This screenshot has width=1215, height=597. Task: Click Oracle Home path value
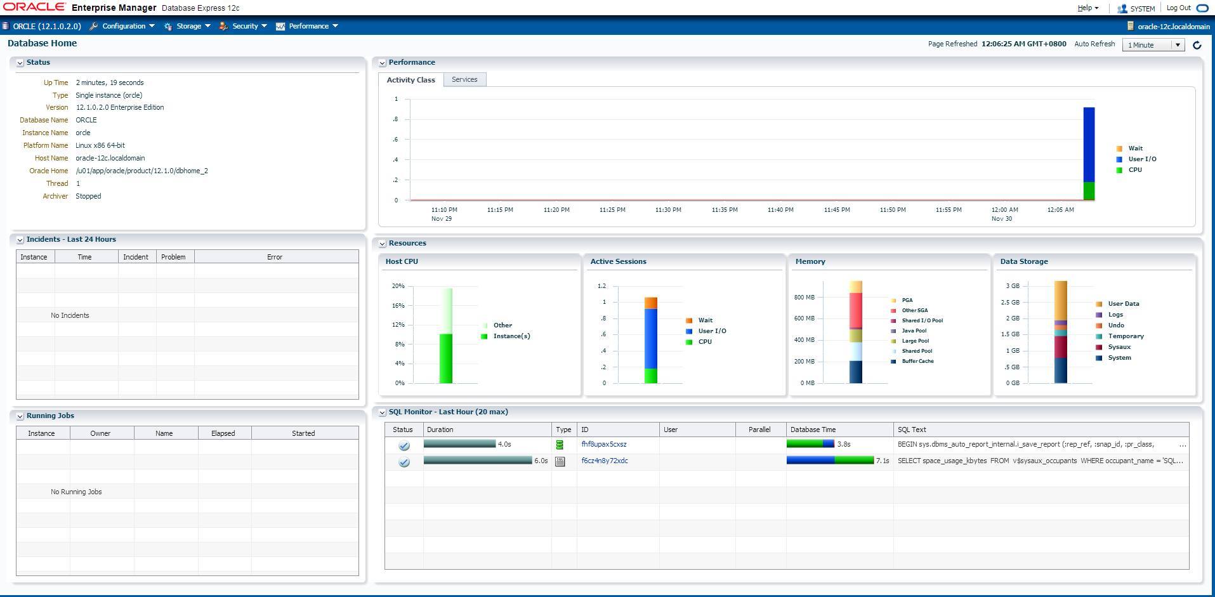pos(142,171)
